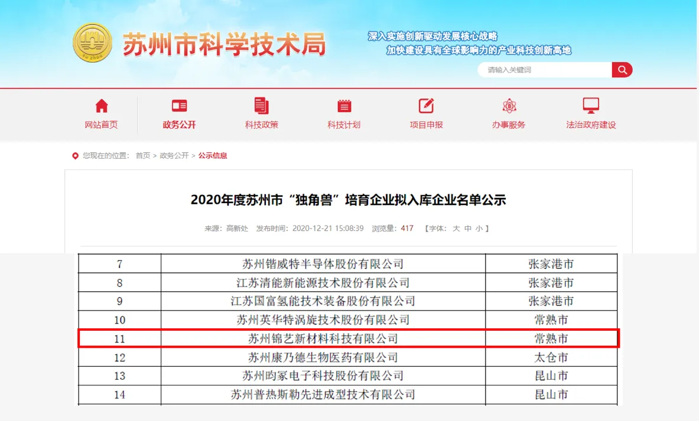This screenshot has height=421, width=699.
Task: Go to 首页 in the breadcrumb
Action: pos(142,156)
